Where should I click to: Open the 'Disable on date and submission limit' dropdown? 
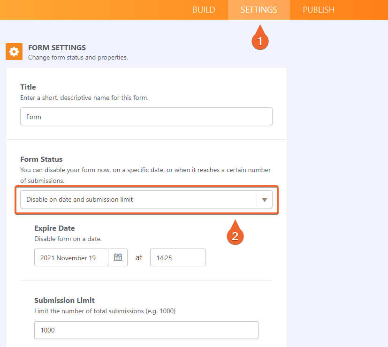click(x=141, y=199)
